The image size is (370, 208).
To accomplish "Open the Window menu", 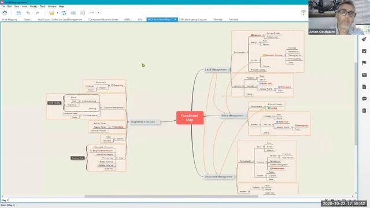I will tap(52, 6).
